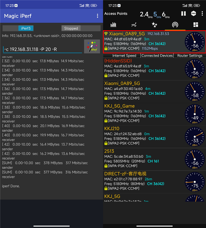Edit the iPerf command input field
The image size is (206, 228).
point(42,50)
